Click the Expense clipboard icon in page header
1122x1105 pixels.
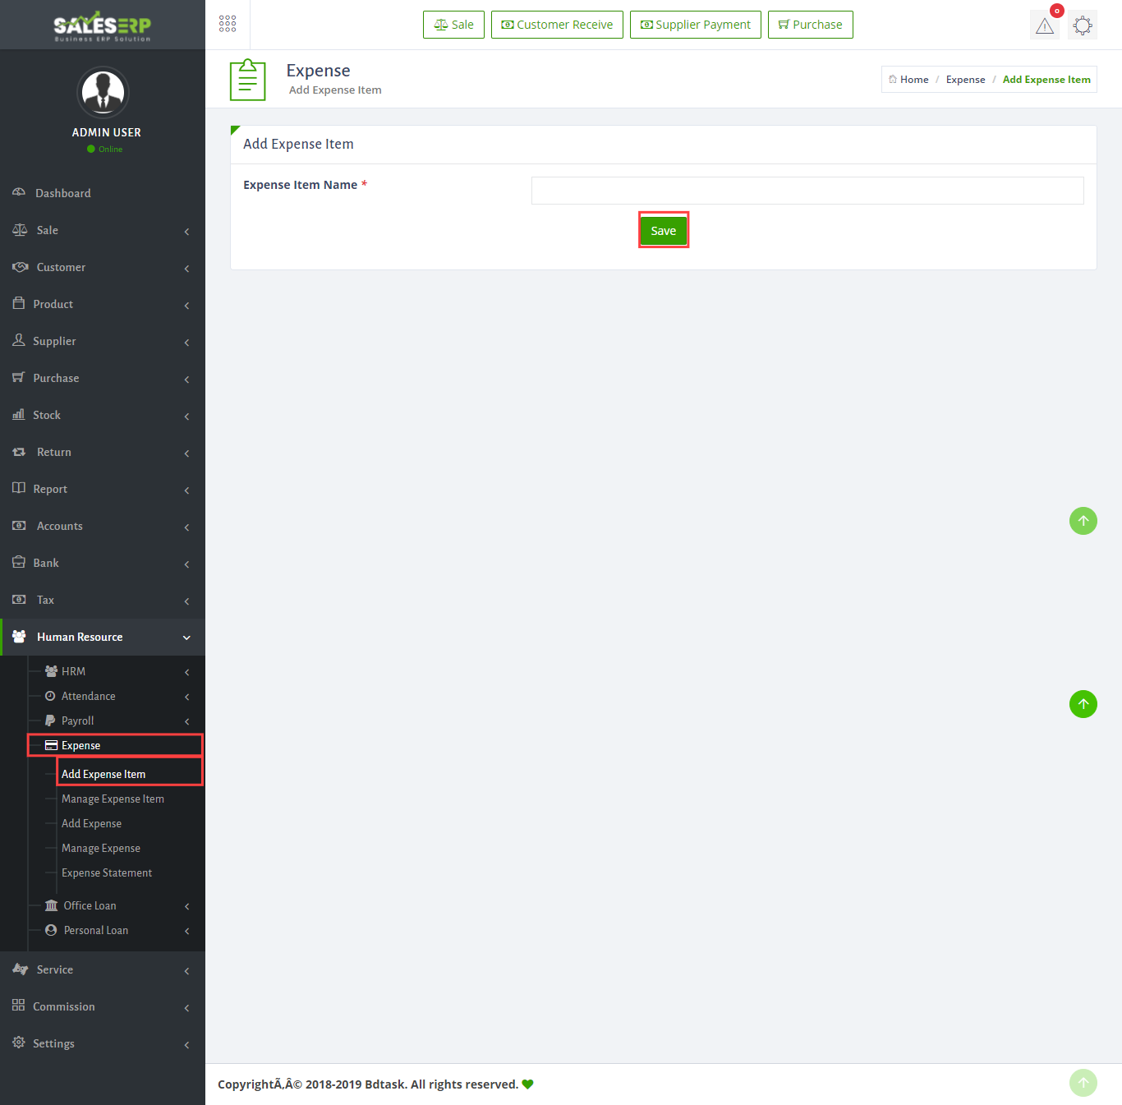point(247,80)
